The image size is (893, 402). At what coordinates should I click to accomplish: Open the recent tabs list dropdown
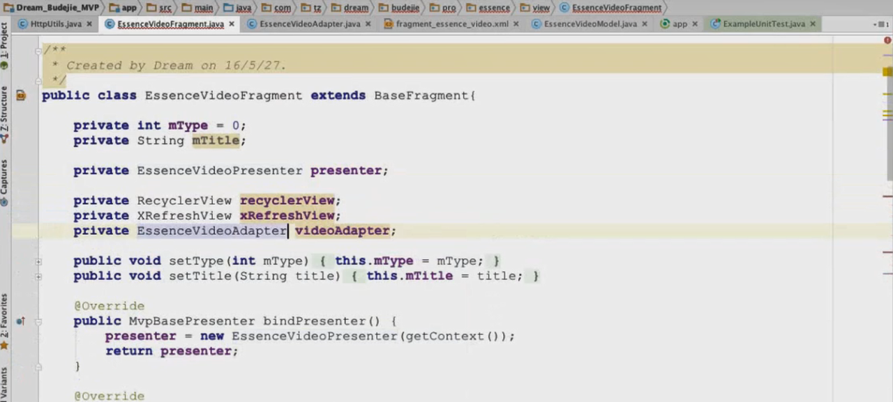(880, 24)
